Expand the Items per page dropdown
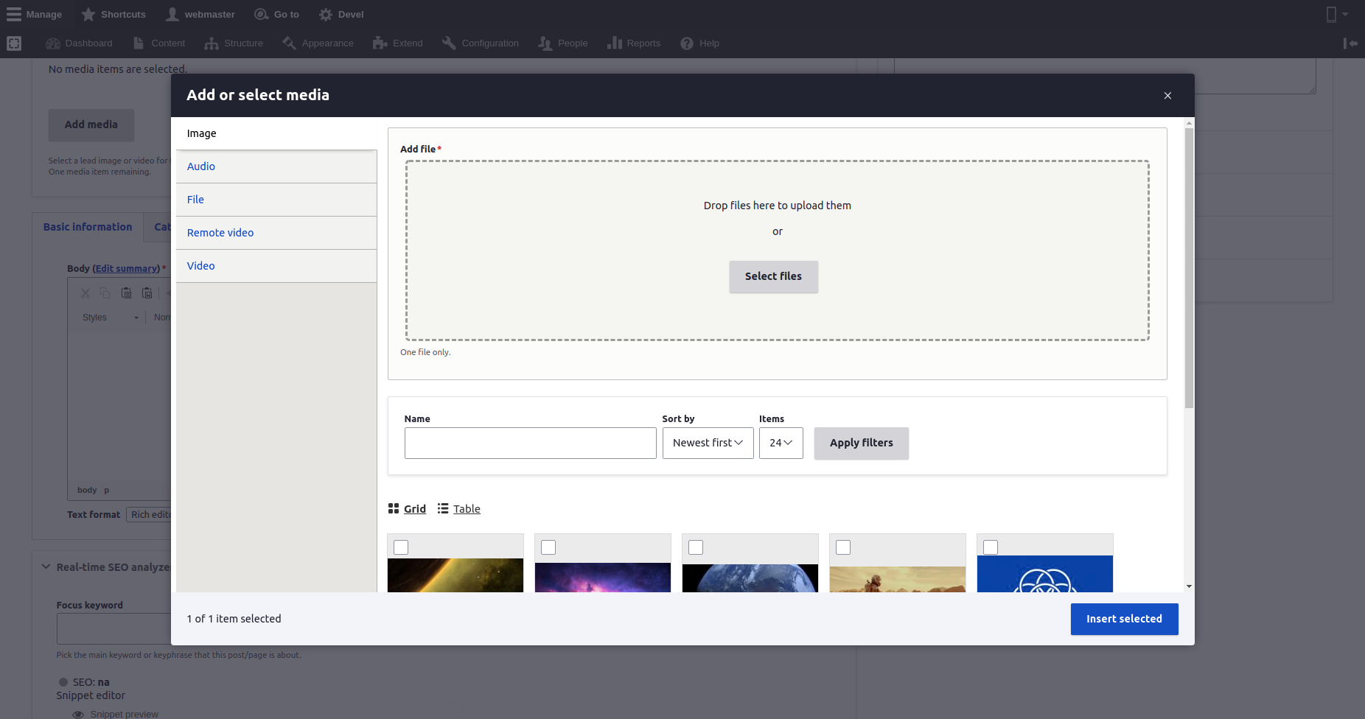The height and width of the screenshot is (719, 1365). (x=781, y=443)
